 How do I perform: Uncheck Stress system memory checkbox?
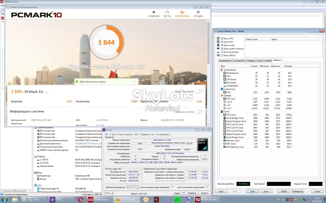pos(222,49)
